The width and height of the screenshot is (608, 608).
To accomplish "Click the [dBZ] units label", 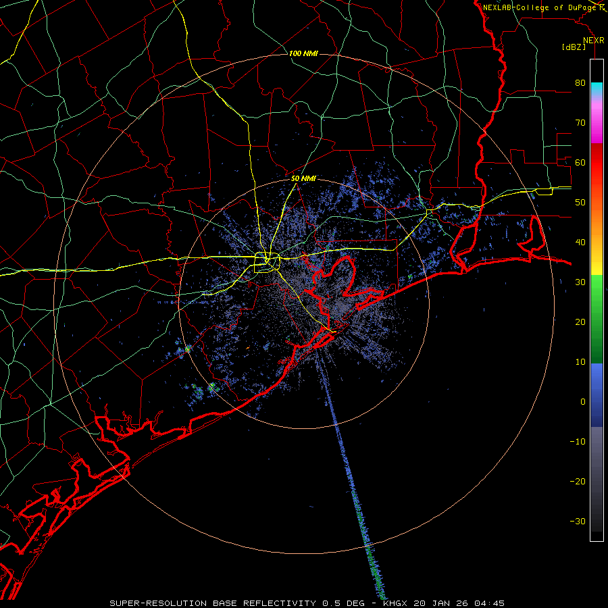I will point(574,47).
